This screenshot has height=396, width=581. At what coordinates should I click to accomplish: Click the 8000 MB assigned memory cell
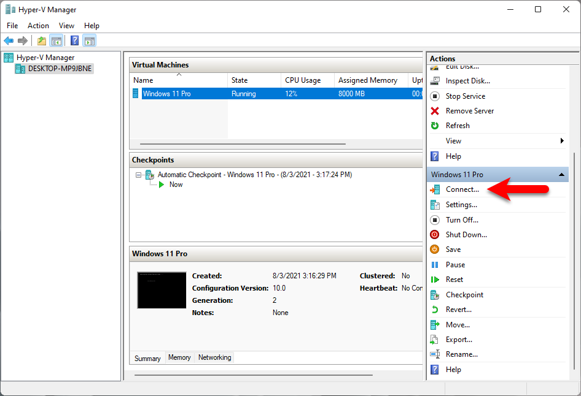(351, 94)
